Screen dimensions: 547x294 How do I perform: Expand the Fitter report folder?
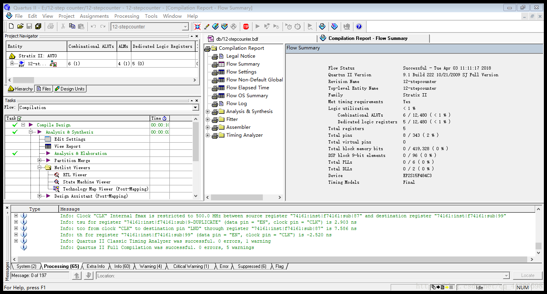click(x=207, y=119)
